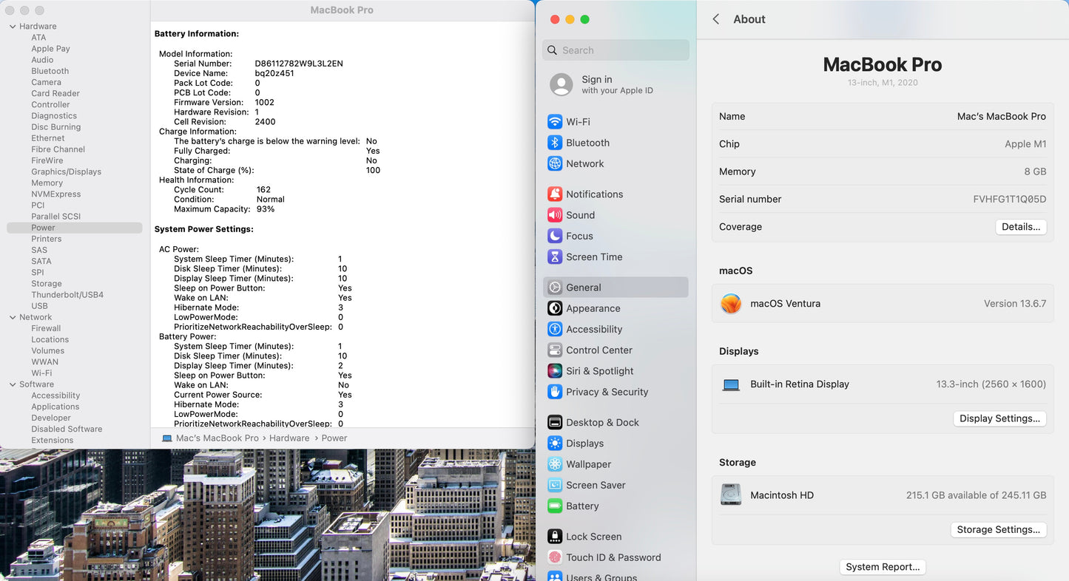
Task: Open the Wi-Fi settings icon
Action: (x=555, y=122)
